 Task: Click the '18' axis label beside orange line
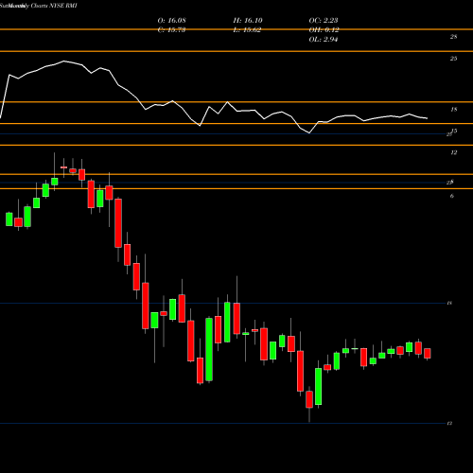click(x=453, y=110)
